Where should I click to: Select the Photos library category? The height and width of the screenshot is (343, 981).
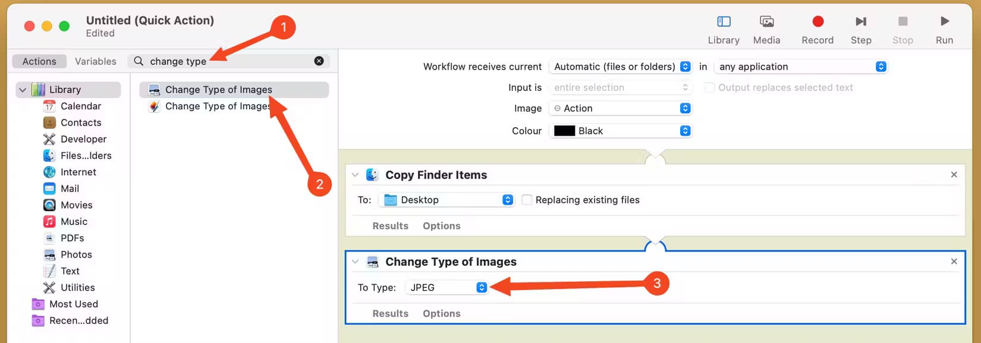[76, 254]
